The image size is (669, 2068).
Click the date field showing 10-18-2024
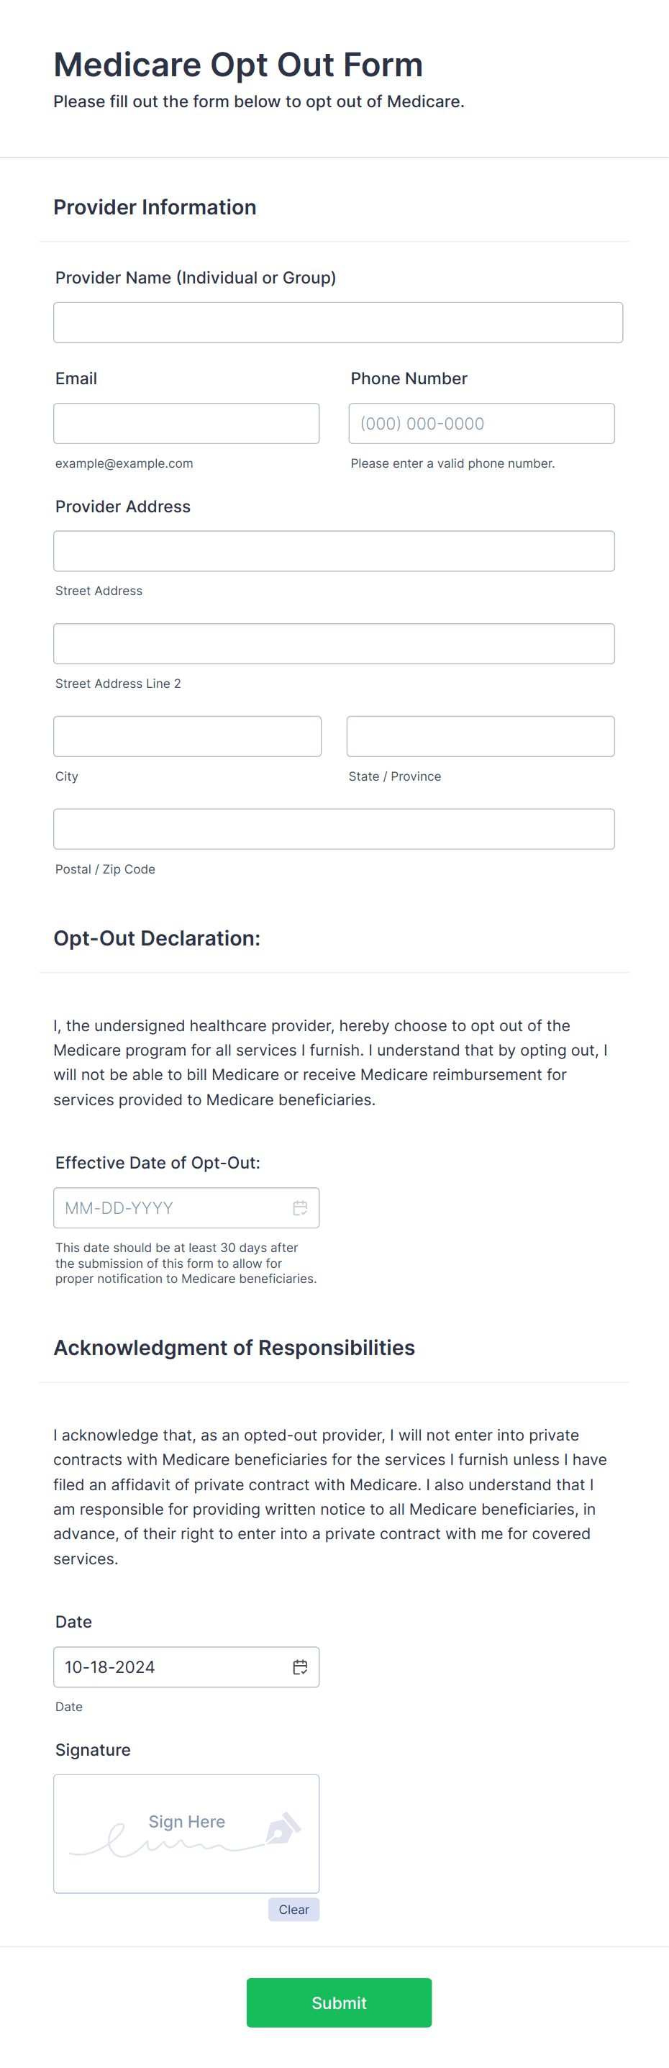[x=186, y=1666]
